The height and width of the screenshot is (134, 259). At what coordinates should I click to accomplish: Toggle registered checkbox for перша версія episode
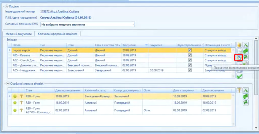pos(190,50)
